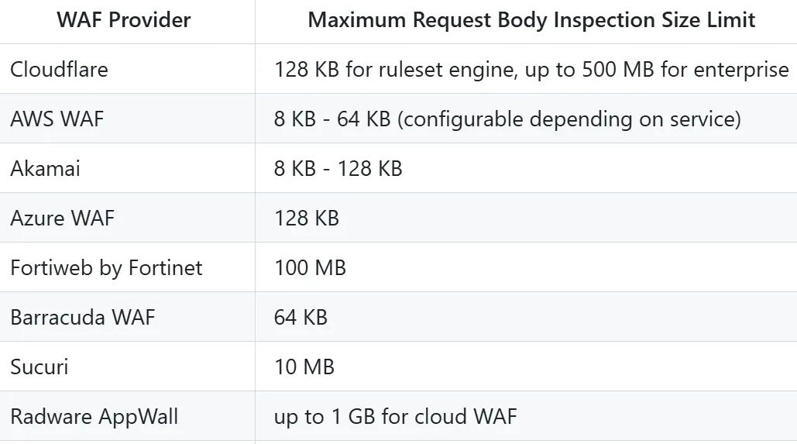Click the WAF Provider column header
Viewport: 797px width, 444px height.
[123, 20]
